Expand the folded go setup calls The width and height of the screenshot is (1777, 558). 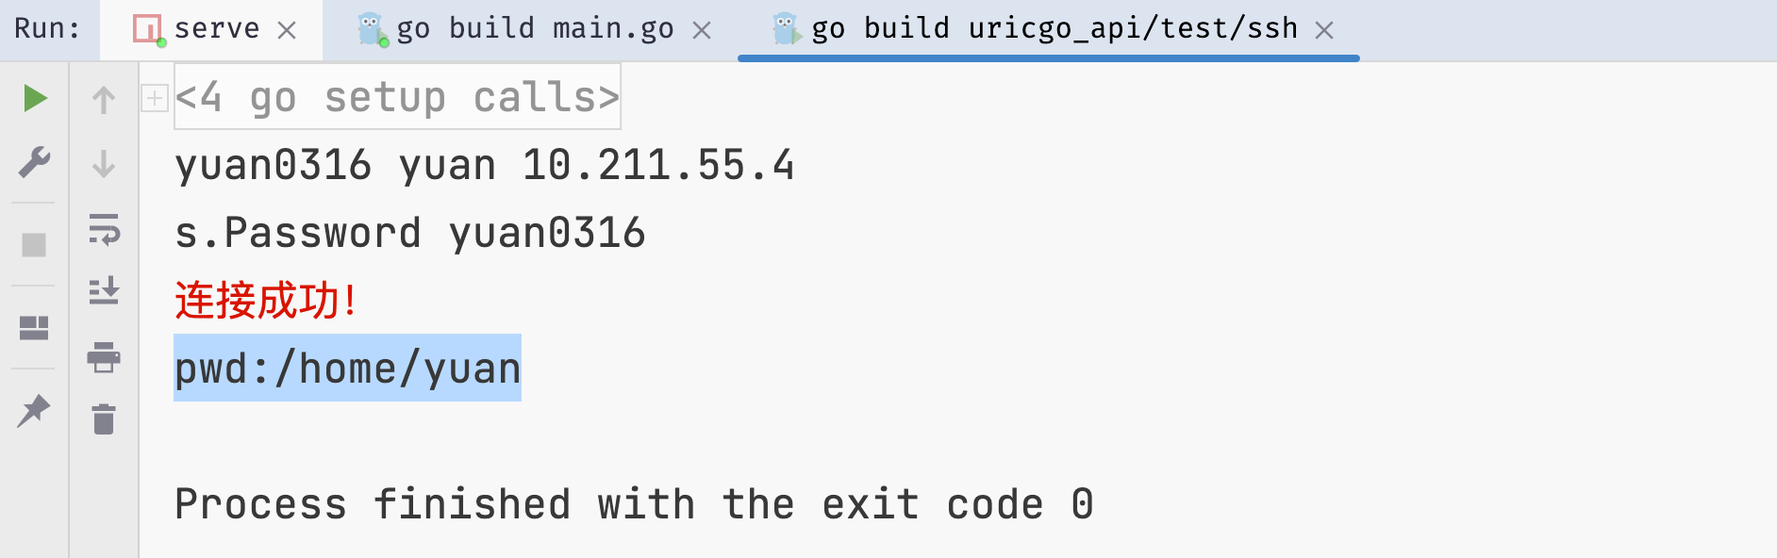155,98
